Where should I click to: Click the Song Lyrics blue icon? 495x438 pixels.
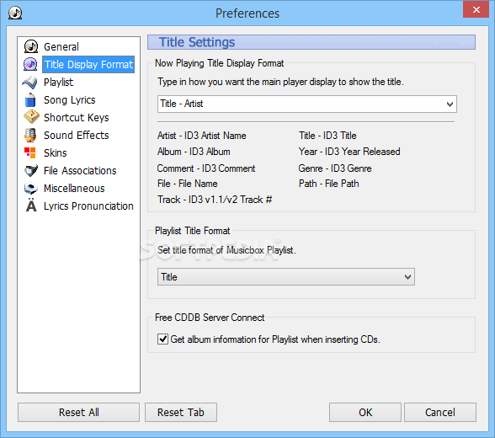tap(30, 99)
